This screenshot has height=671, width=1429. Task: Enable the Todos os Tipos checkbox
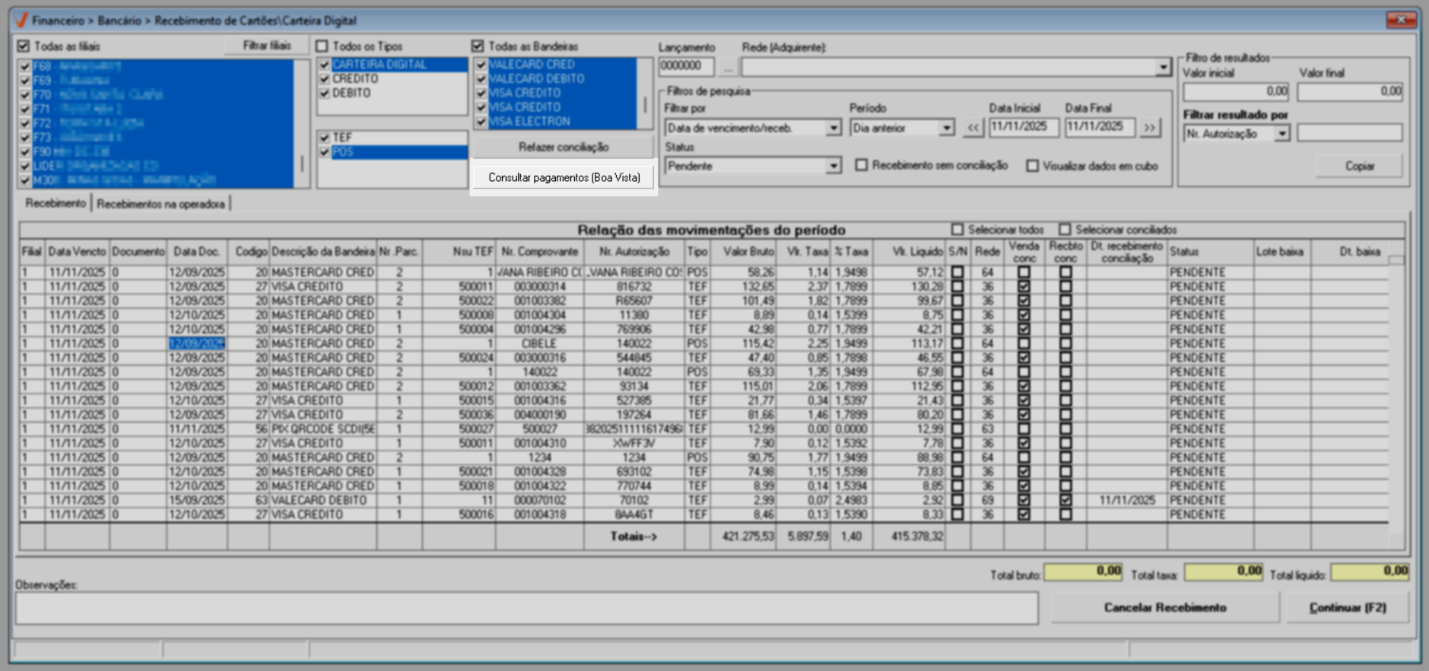point(322,46)
